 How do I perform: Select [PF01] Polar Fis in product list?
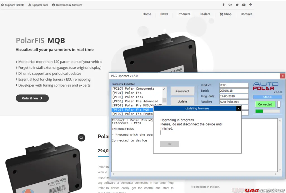pos(137,93)
